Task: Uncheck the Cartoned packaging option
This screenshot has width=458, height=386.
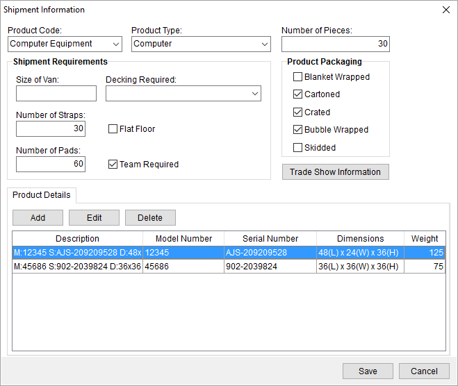Action: [298, 94]
